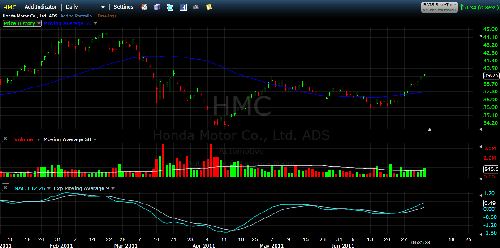Viewport: 500px width, 248px height.
Task: Click the blue Moving Average 50 label
Action: tap(68, 23)
